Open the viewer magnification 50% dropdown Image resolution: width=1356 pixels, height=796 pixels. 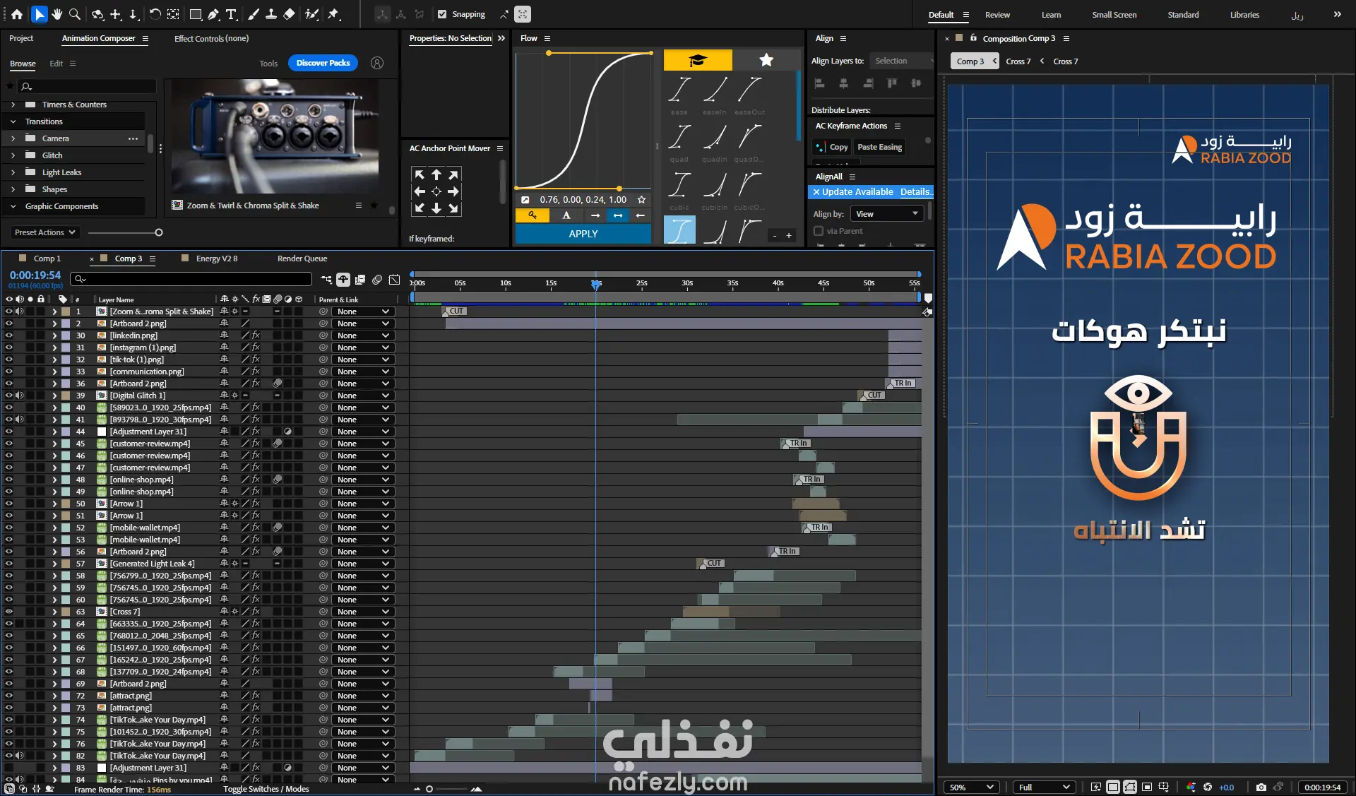tap(971, 787)
